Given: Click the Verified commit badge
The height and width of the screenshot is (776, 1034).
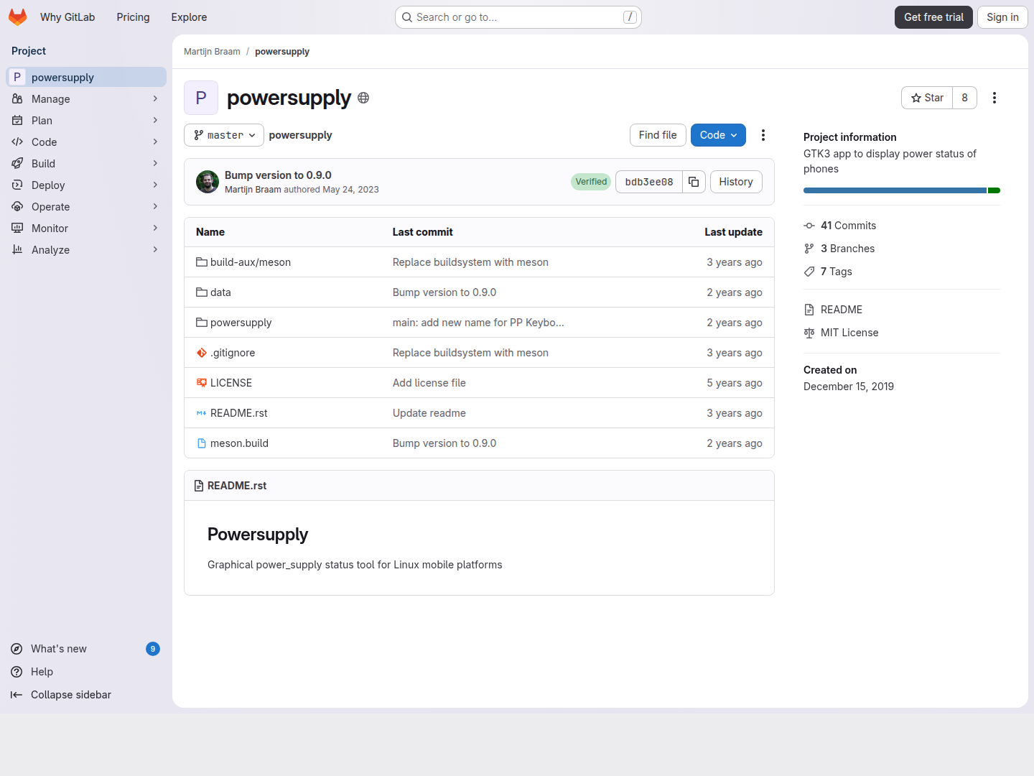Looking at the screenshot, I should pyautogui.click(x=591, y=182).
